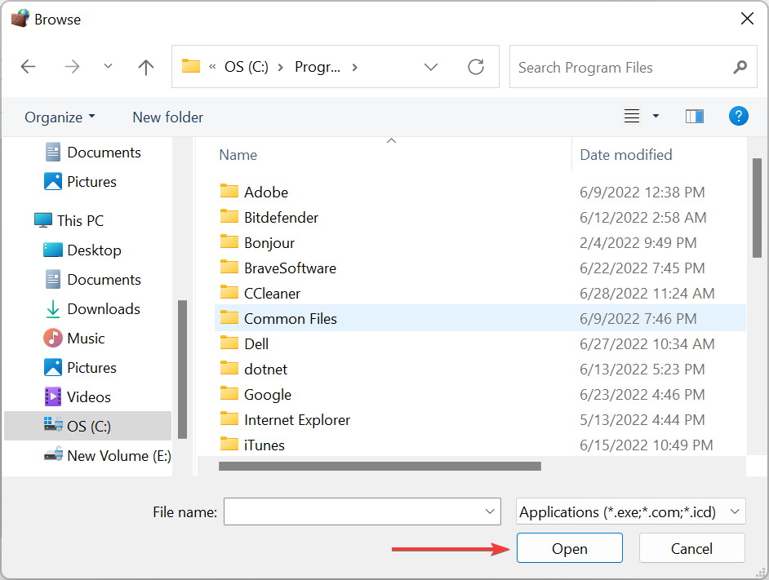This screenshot has height=580, width=769.
Task: Sort by the Date modified column
Action: click(626, 155)
